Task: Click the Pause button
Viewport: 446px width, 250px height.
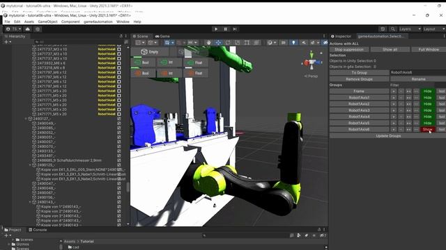Action: 225,29
